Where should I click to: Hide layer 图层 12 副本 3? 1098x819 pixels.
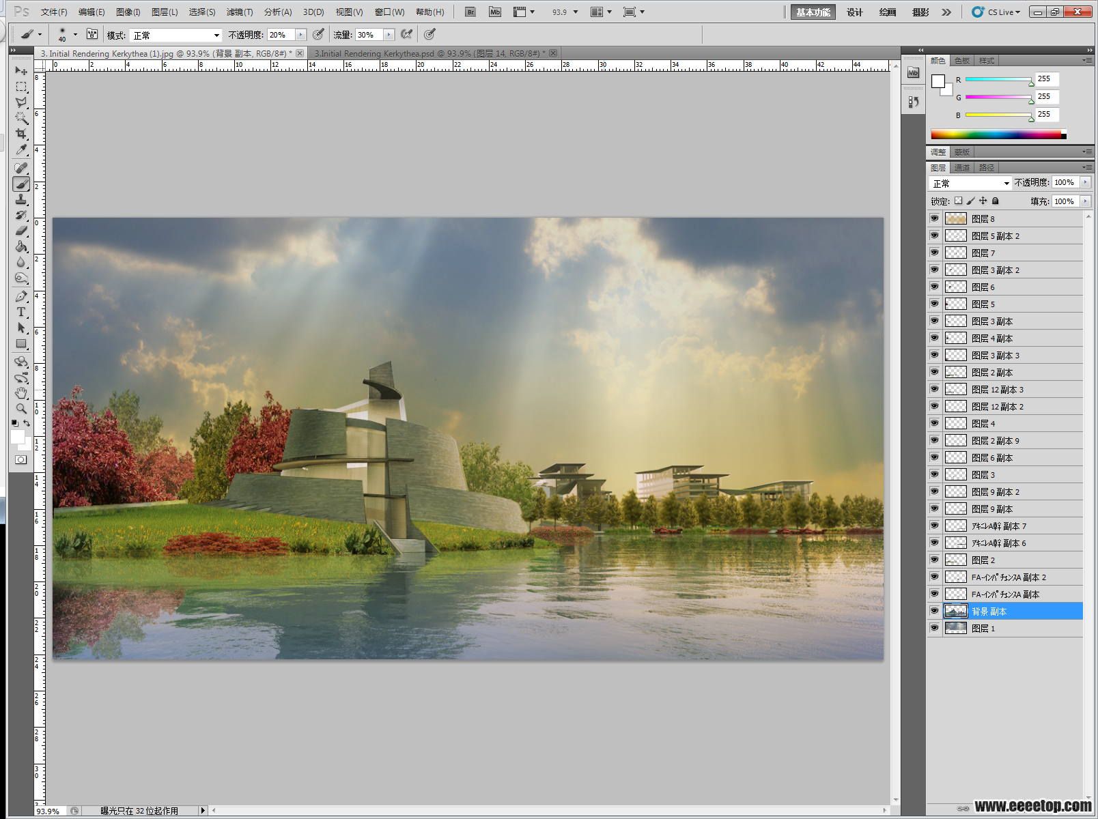click(x=935, y=389)
